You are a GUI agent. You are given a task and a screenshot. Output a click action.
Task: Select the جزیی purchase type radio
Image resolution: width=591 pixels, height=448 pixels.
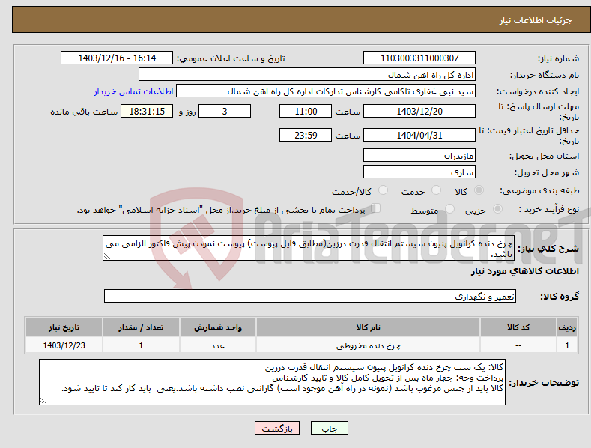[x=497, y=208]
